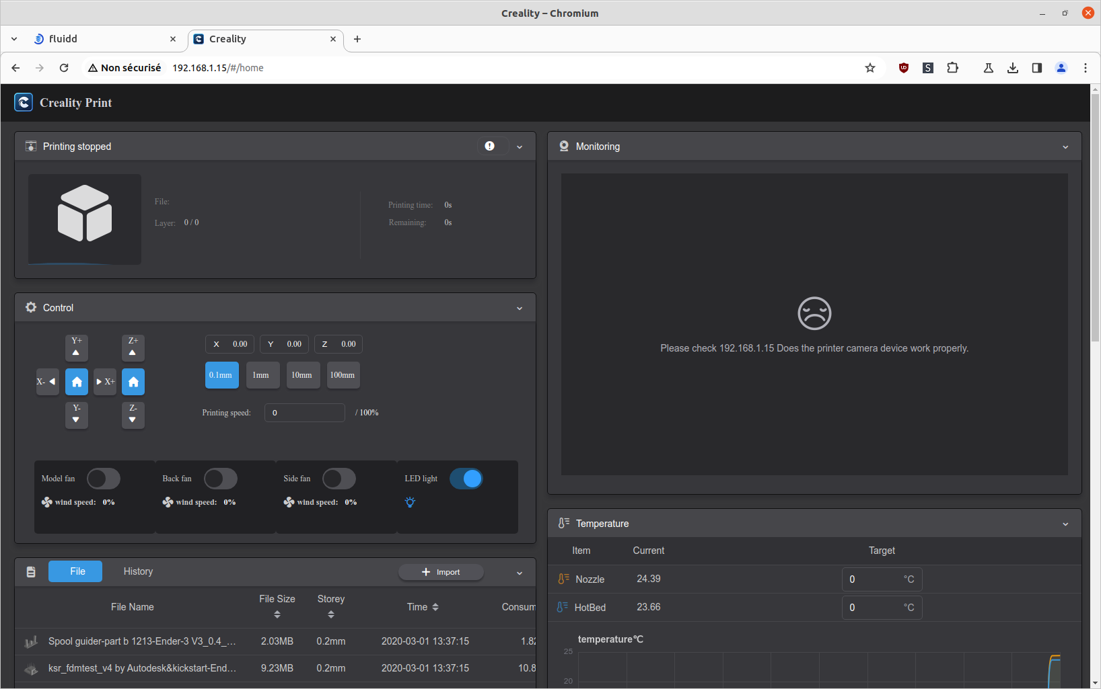This screenshot has height=689, width=1101.
Task: Switch to the History tab
Action: click(138, 571)
